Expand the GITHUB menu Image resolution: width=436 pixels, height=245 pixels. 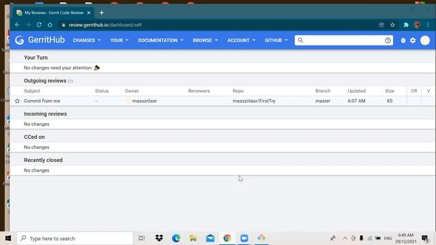coord(276,40)
